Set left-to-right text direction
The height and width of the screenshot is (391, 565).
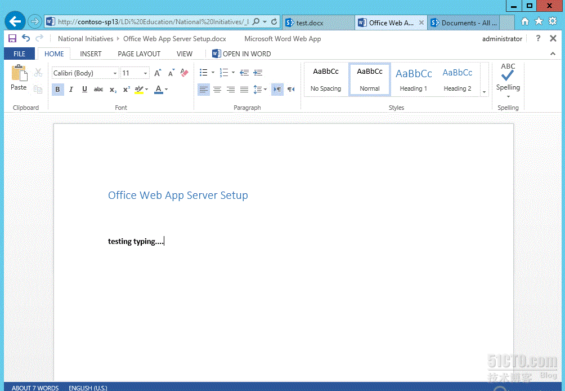pyautogui.click(x=277, y=89)
